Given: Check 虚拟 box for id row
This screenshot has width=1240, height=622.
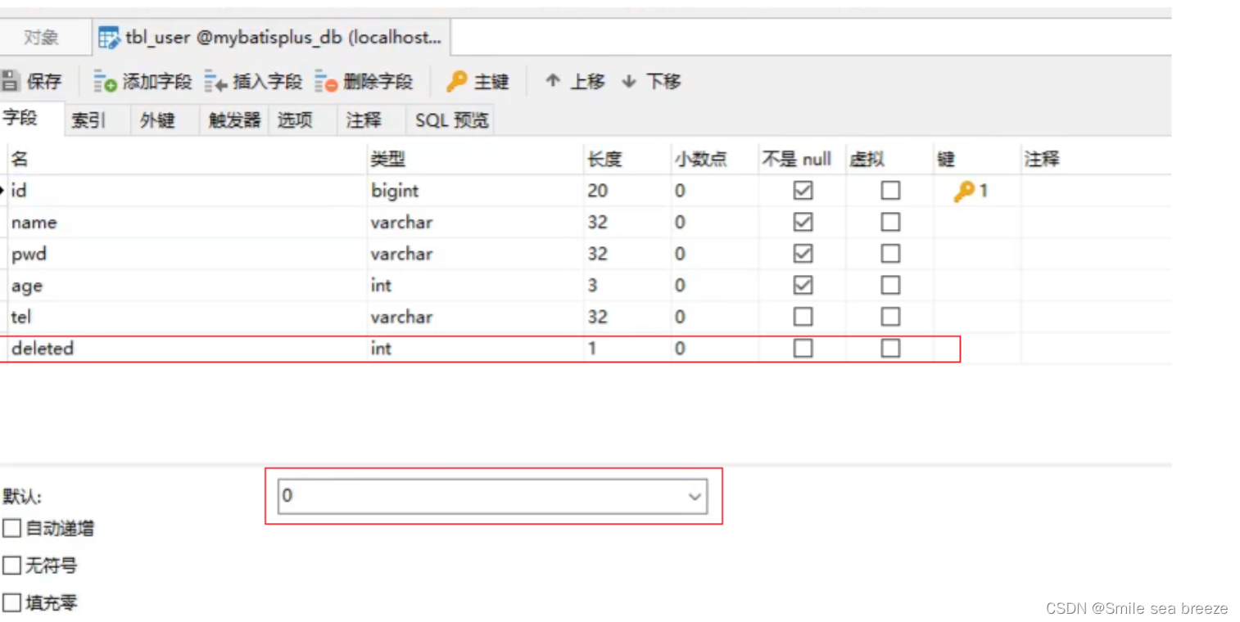Looking at the screenshot, I should pyautogui.click(x=890, y=191).
